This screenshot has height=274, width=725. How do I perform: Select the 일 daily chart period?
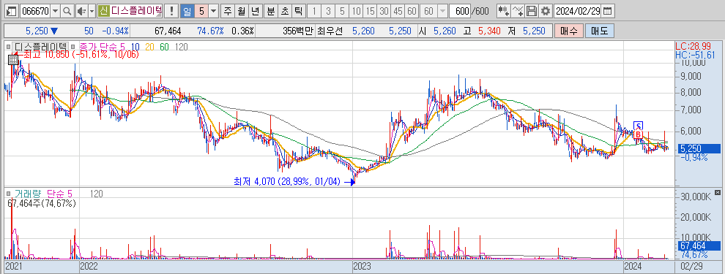(187, 11)
